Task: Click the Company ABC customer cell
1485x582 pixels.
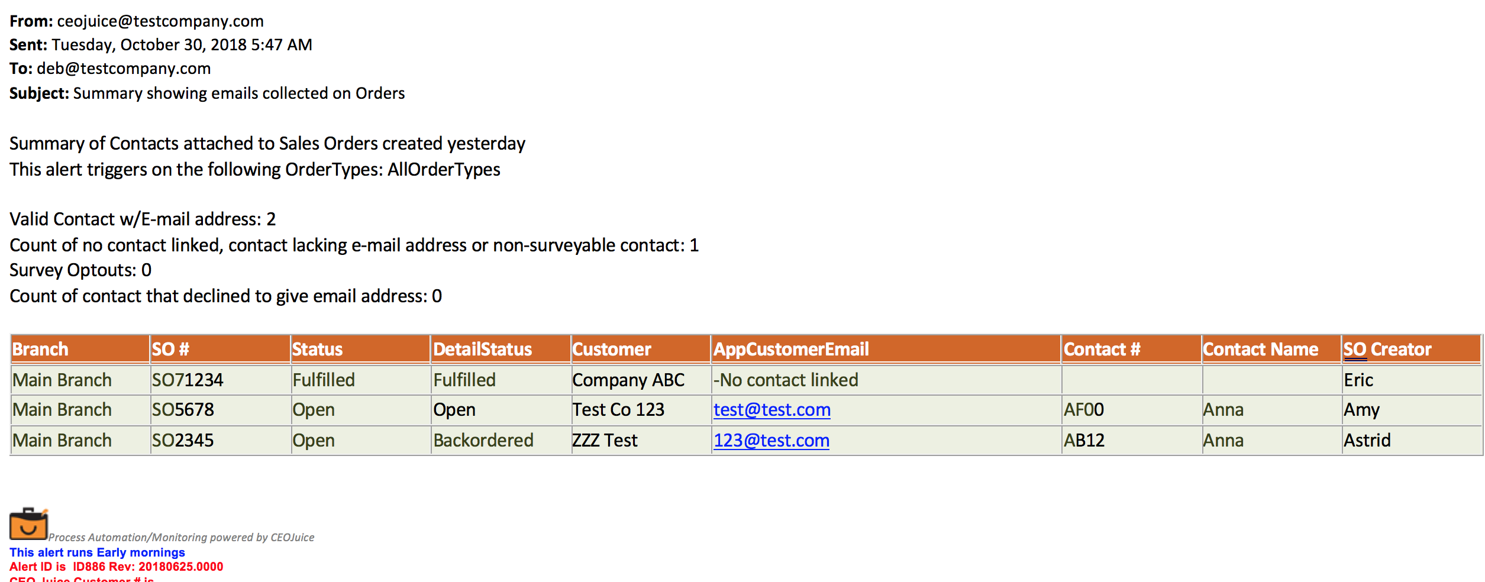Action: coord(641,380)
